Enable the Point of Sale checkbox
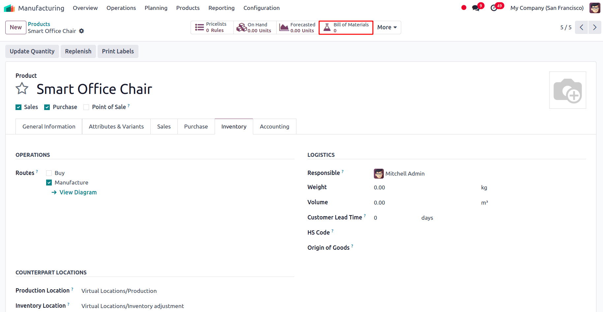This screenshot has width=603, height=312. coord(86,107)
